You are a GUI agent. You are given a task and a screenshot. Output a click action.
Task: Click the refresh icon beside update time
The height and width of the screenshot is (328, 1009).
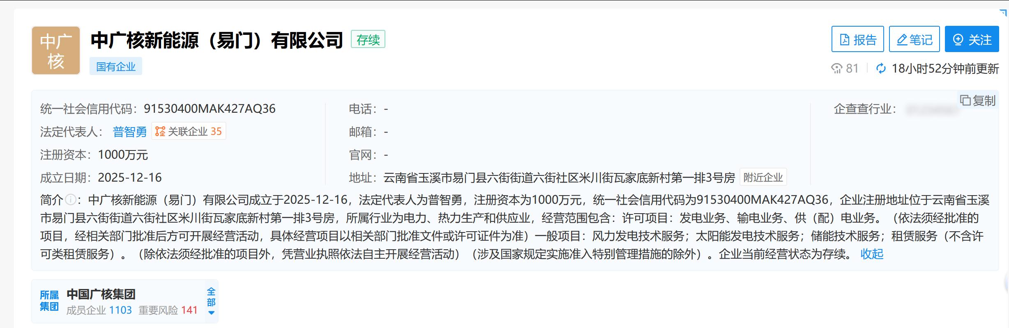(881, 68)
